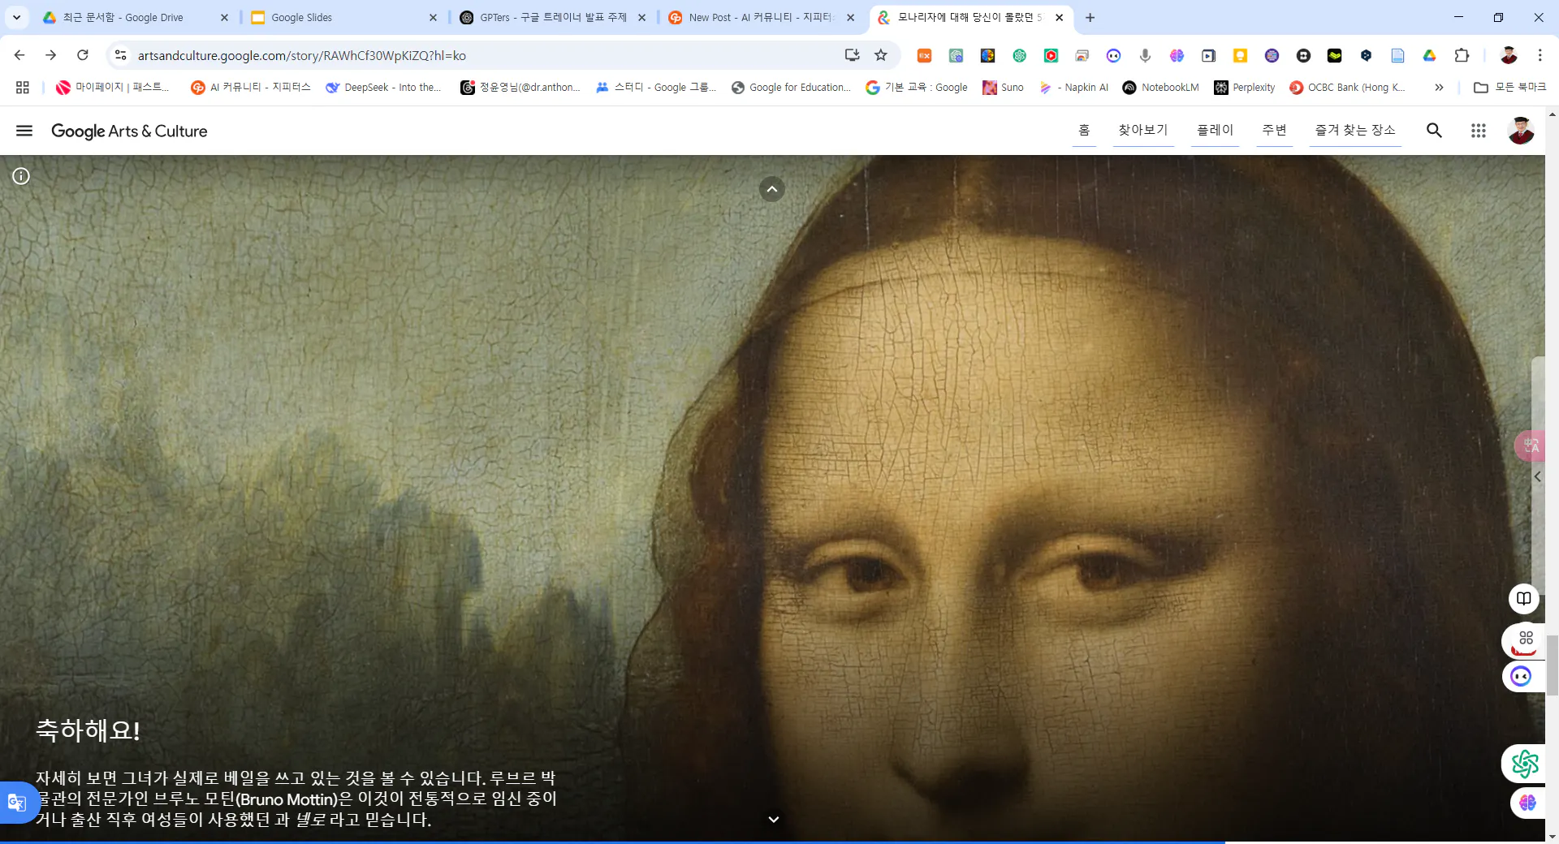This screenshot has height=844, width=1559.
Task: Open the 플레이 navigation item
Action: tap(1215, 130)
